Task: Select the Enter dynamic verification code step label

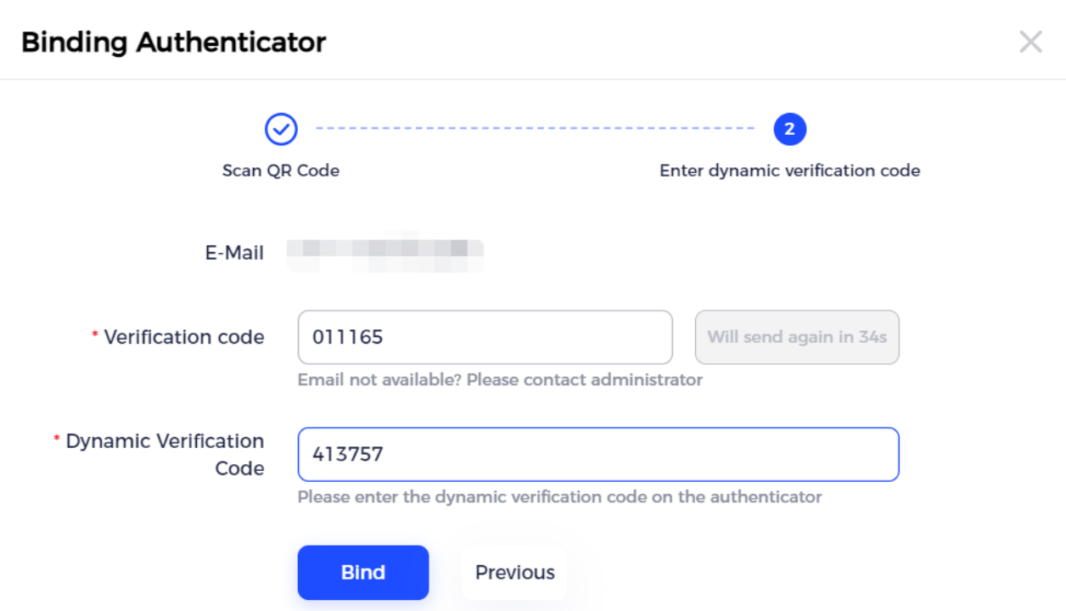Action: (789, 171)
